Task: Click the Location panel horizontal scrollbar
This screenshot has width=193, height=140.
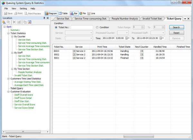Action: (x=23, y=132)
